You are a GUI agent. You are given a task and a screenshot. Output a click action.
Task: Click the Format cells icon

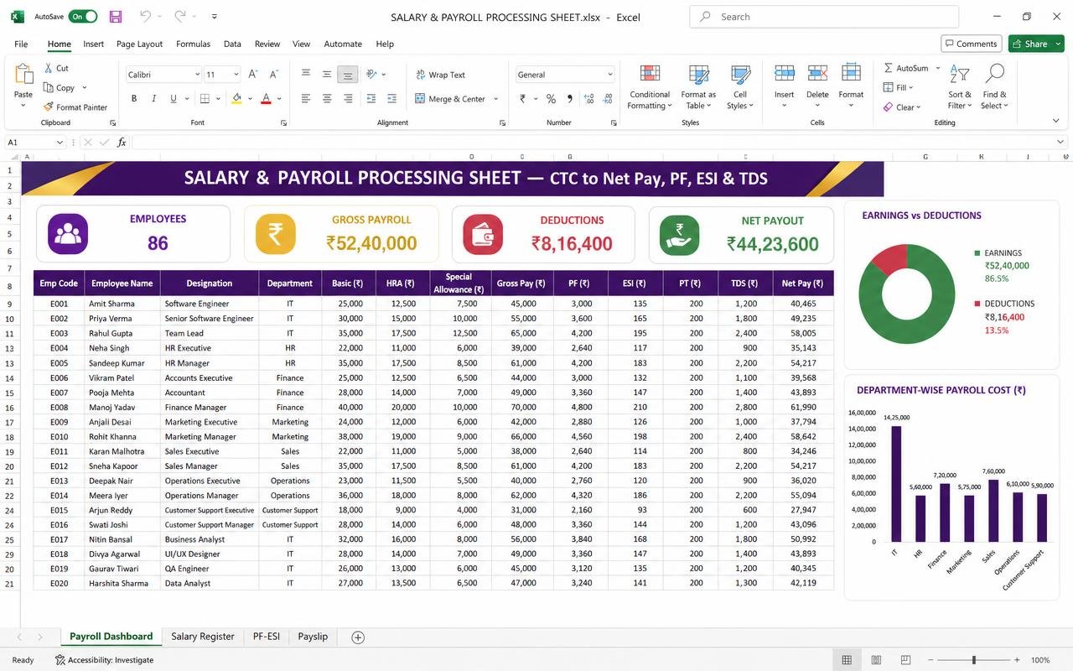click(x=851, y=73)
